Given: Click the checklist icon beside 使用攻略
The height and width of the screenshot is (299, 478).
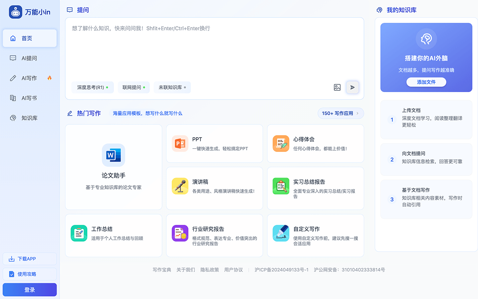Looking at the screenshot, I should (x=12, y=274).
